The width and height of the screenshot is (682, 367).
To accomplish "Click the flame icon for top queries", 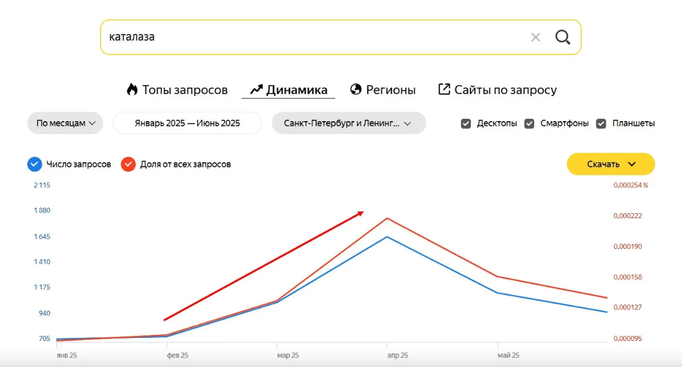I will [x=132, y=90].
